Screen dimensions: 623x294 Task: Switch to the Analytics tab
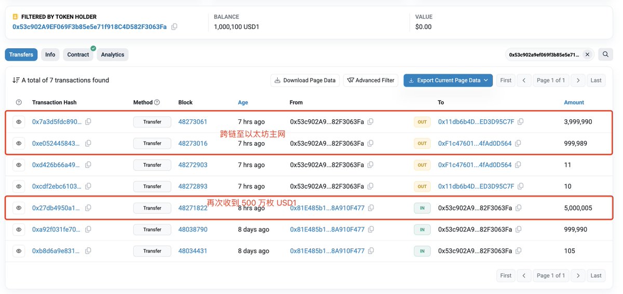click(113, 54)
